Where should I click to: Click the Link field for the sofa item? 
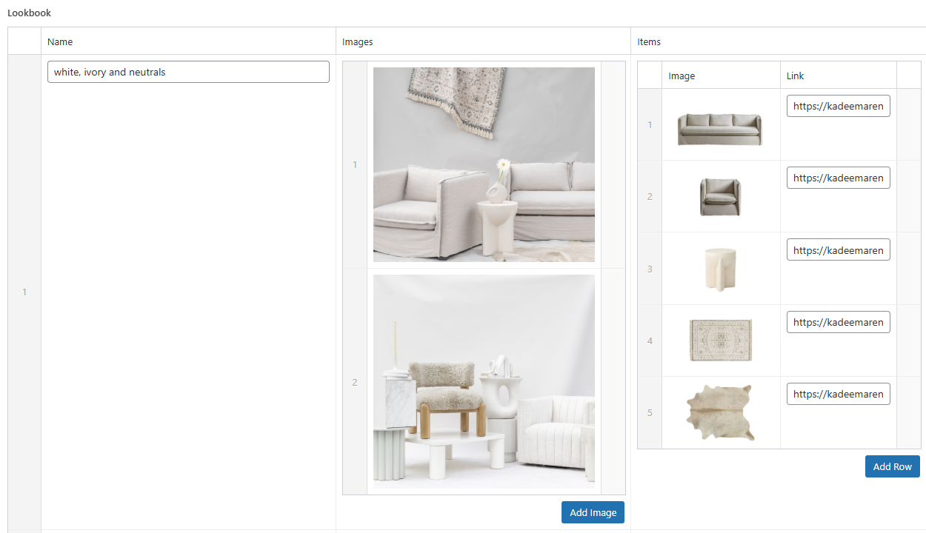[838, 106]
